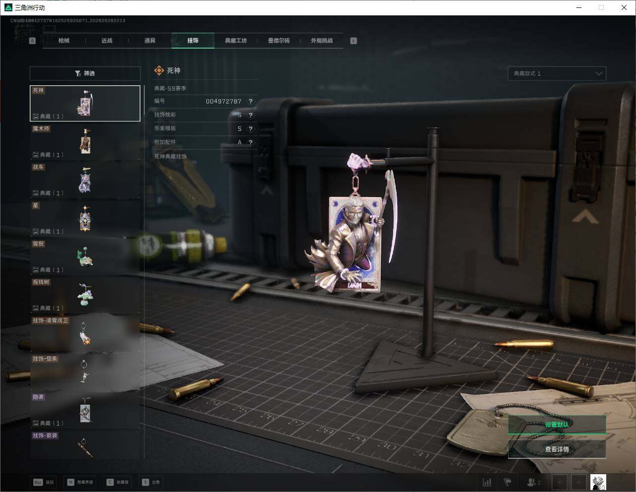Open 查看详情 for this charm
Viewport: 636px width, 492px height.
557,449
